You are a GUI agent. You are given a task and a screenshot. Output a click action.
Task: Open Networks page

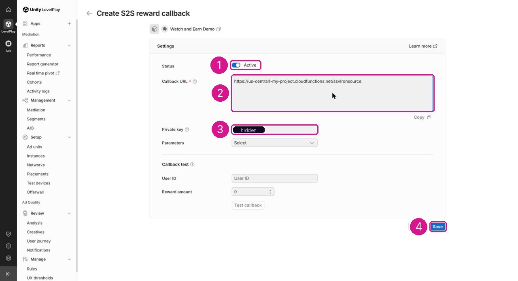pos(36,165)
